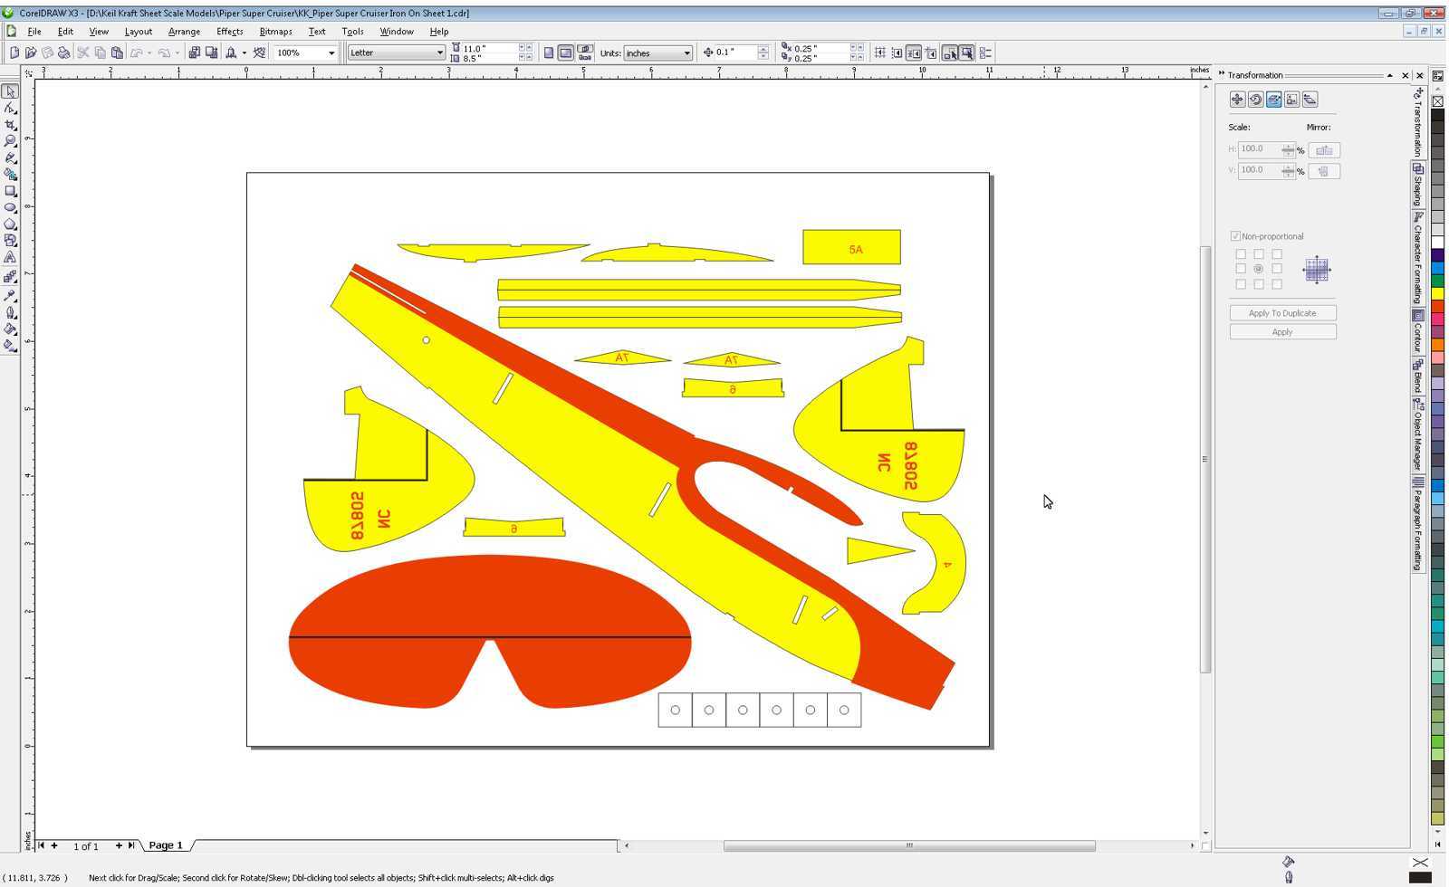
Task: Select the Zoom tool in the toolbox
Action: [x=10, y=141]
